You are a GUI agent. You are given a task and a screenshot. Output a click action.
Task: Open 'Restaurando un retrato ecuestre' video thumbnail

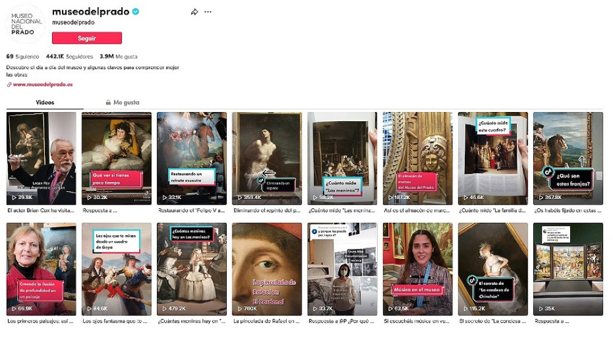point(191,159)
